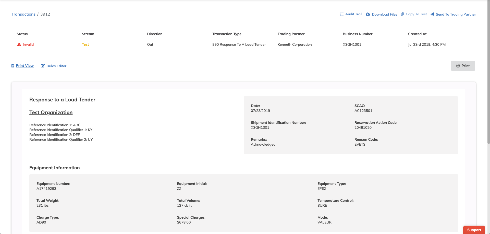Screen dimensions: 490x234
Task: Click 'Reference Identification 2: DEF' line
Action: (x=55, y=135)
